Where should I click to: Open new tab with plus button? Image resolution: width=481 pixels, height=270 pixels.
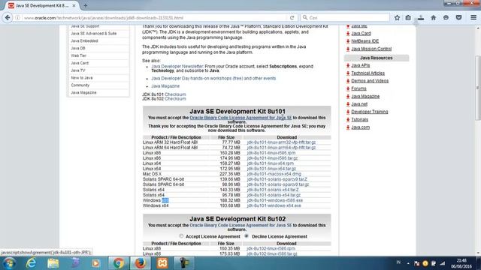point(85,5)
